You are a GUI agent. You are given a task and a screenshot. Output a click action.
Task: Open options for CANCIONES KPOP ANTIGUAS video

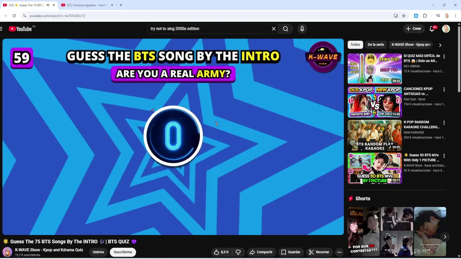tap(444, 90)
